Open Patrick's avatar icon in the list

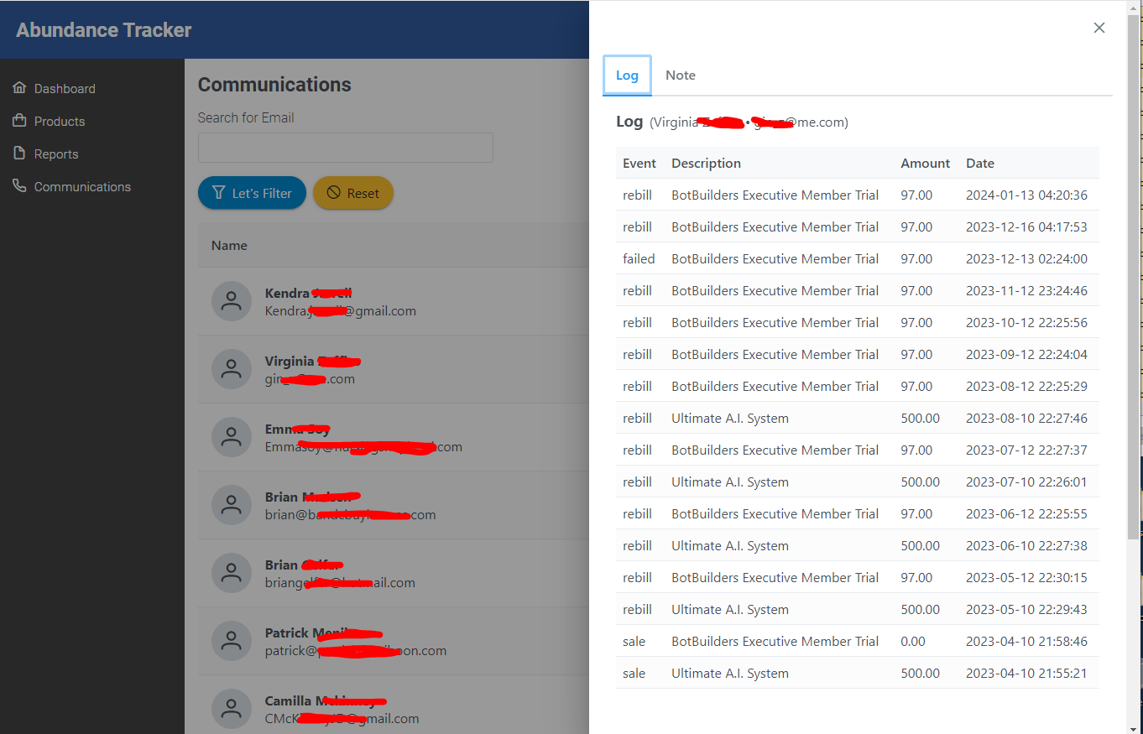click(x=232, y=641)
